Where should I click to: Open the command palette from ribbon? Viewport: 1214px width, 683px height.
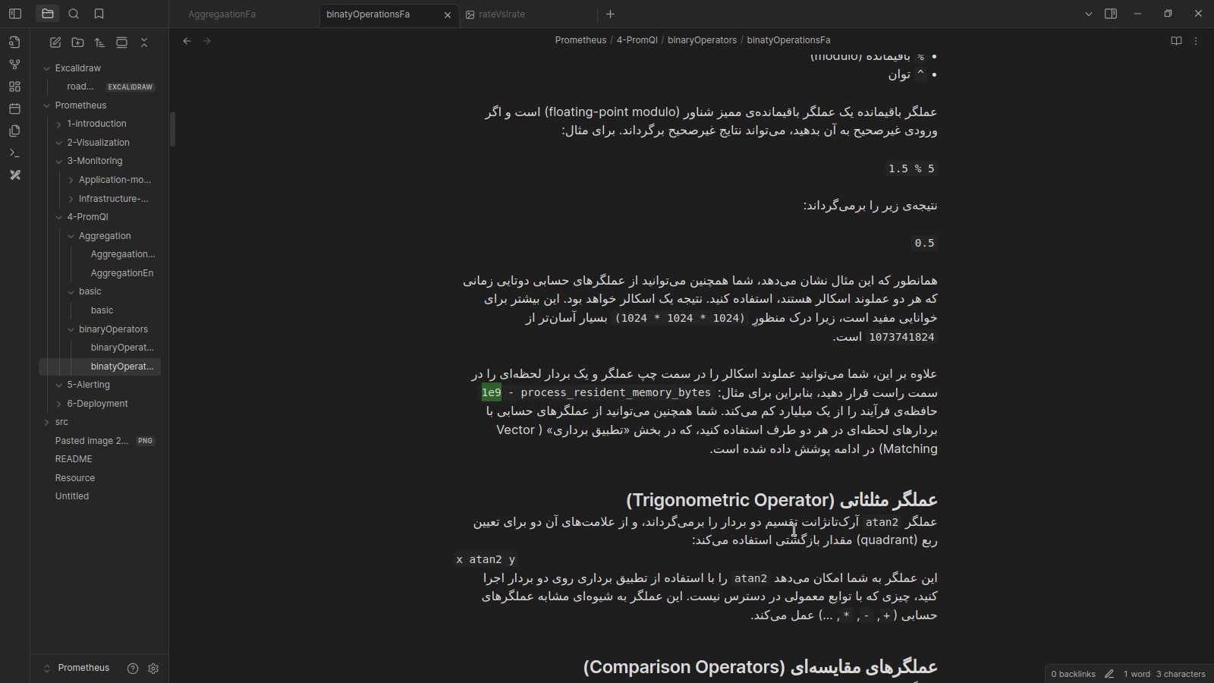point(14,153)
